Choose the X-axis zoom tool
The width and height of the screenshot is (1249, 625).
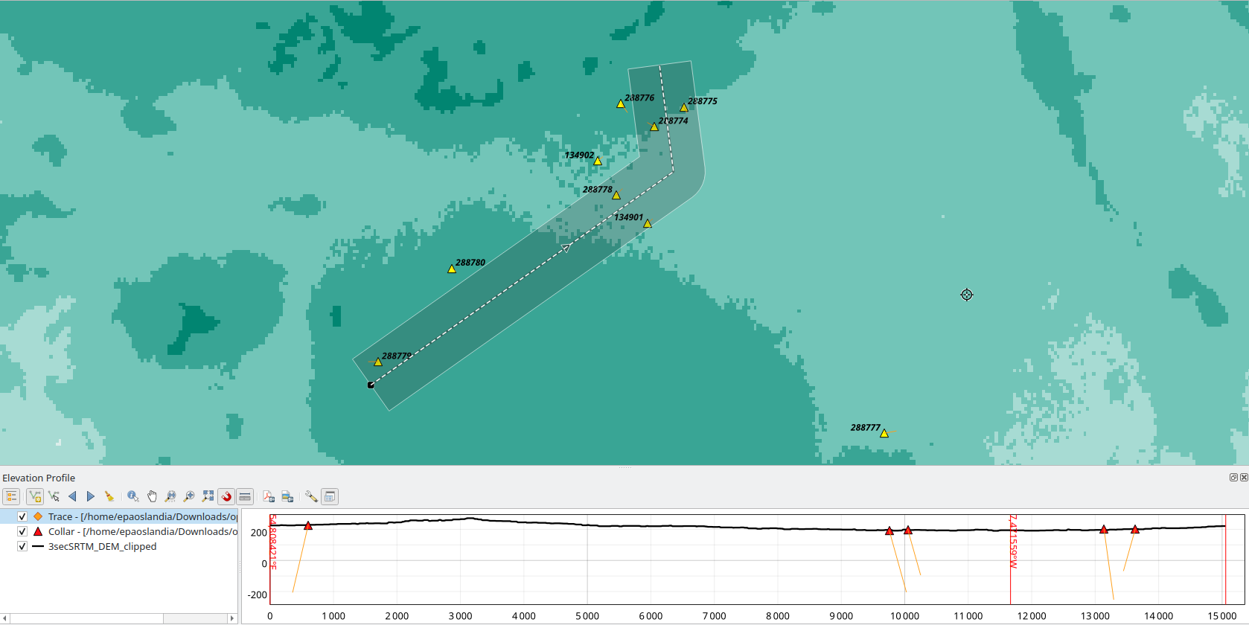tap(170, 496)
